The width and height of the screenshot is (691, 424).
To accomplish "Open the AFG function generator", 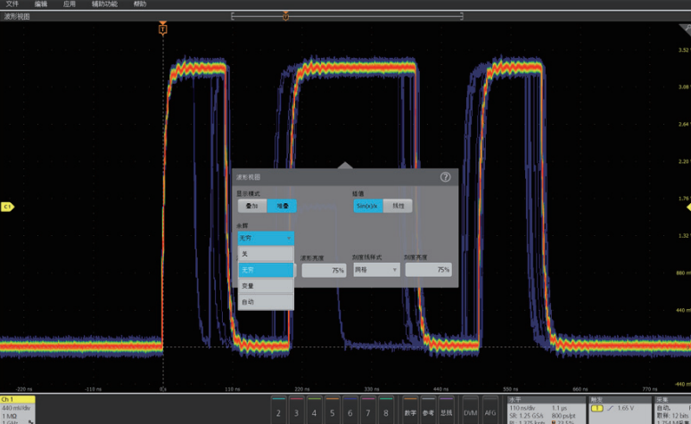I will point(490,412).
